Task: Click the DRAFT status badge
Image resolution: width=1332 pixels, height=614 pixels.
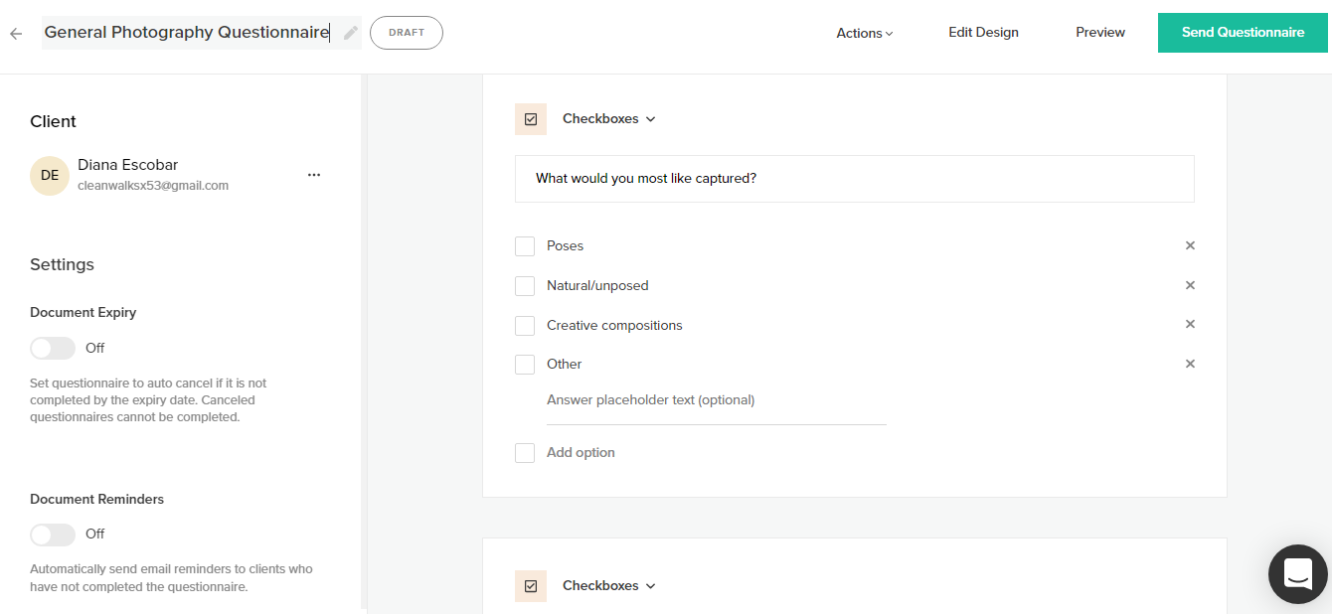Action: 407,33
